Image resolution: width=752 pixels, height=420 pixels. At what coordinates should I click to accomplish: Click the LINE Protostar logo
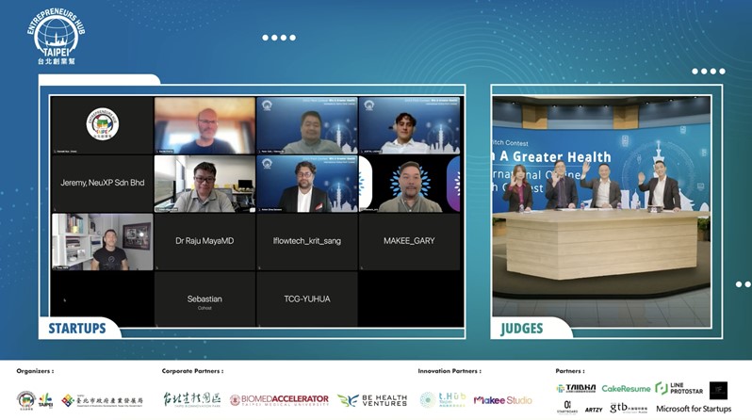(679, 388)
